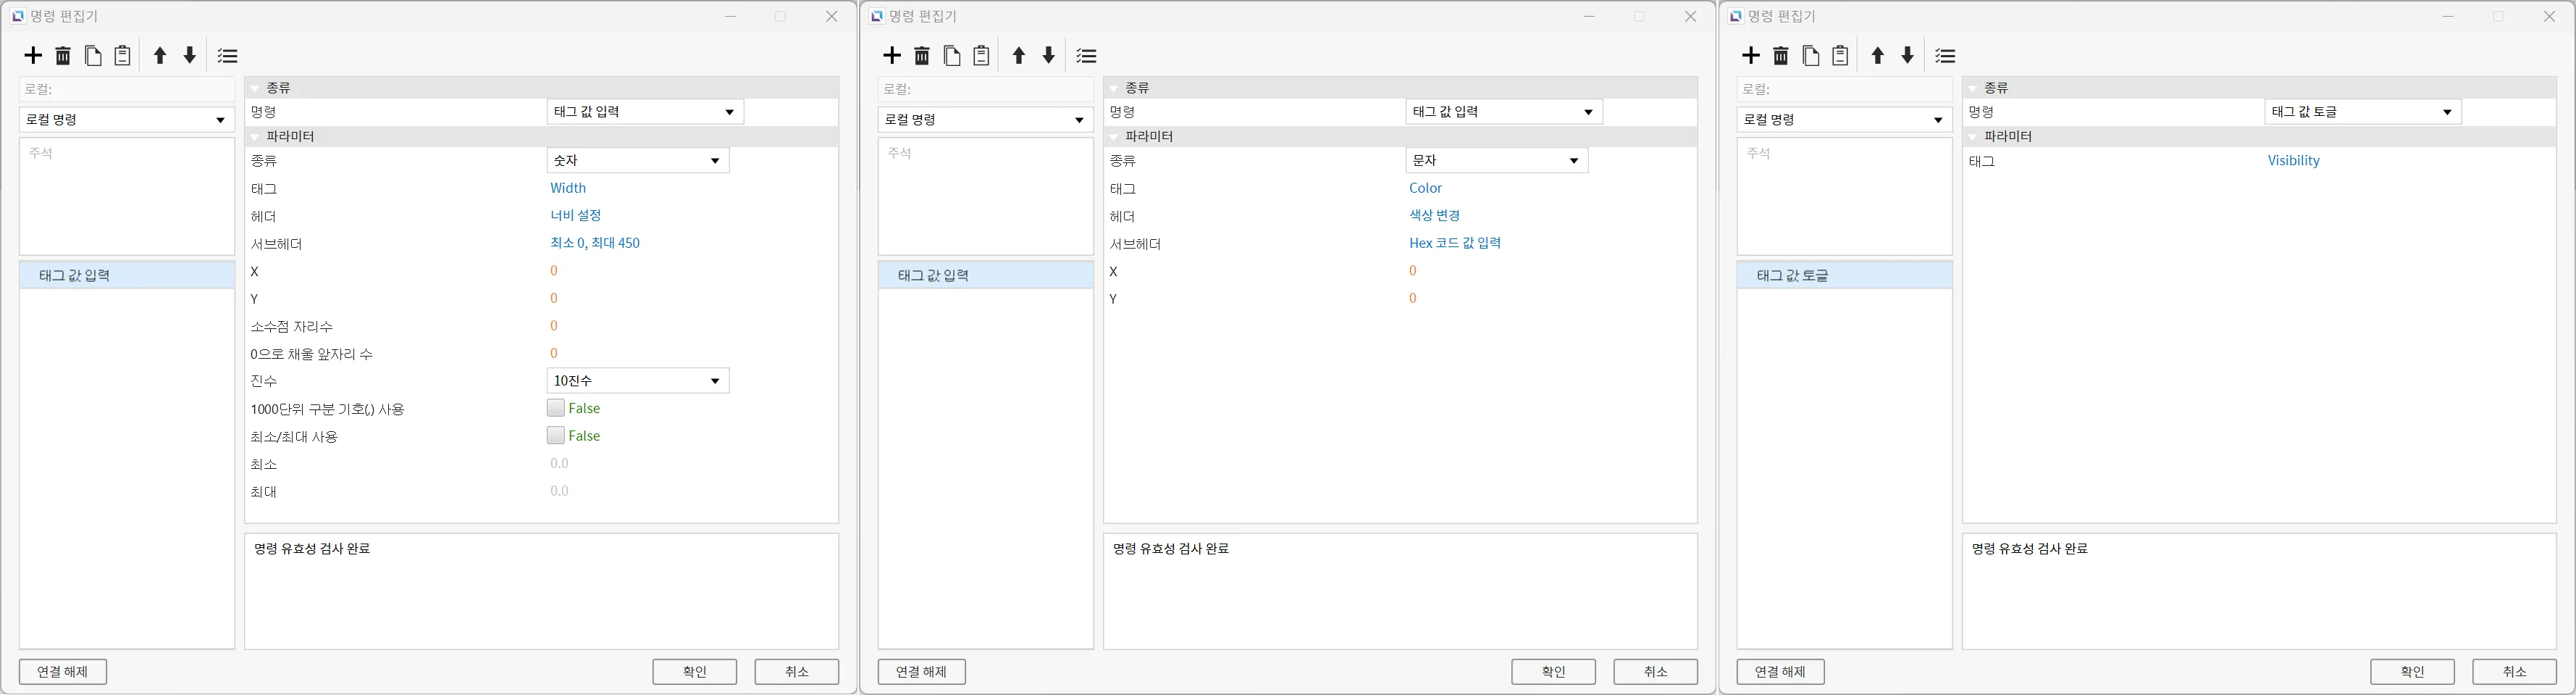Image resolution: width=2576 pixels, height=695 pixels.
Task: Collapse the 파라미터 section in the Visibility toggle editor
Action: point(1973,137)
